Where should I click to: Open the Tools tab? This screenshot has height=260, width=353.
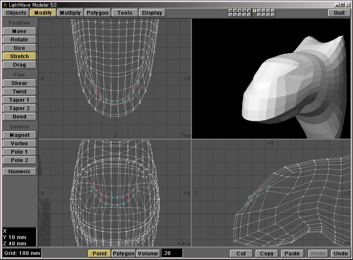click(125, 13)
